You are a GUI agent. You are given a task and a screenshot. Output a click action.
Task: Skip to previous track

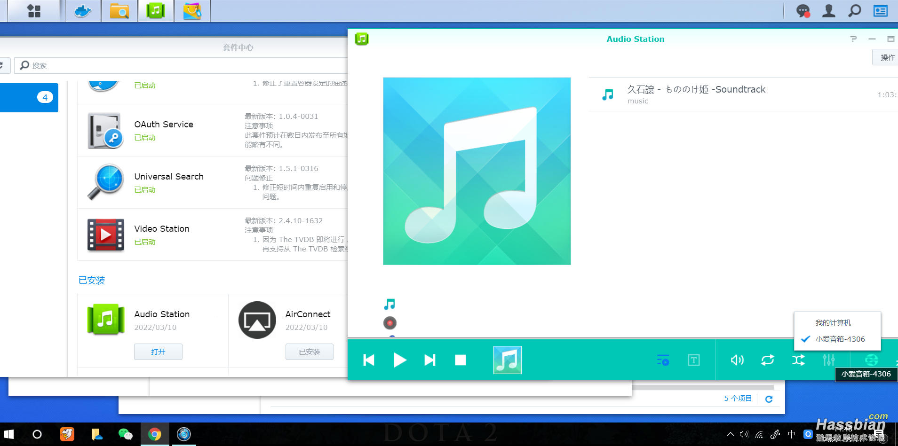tap(369, 360)
